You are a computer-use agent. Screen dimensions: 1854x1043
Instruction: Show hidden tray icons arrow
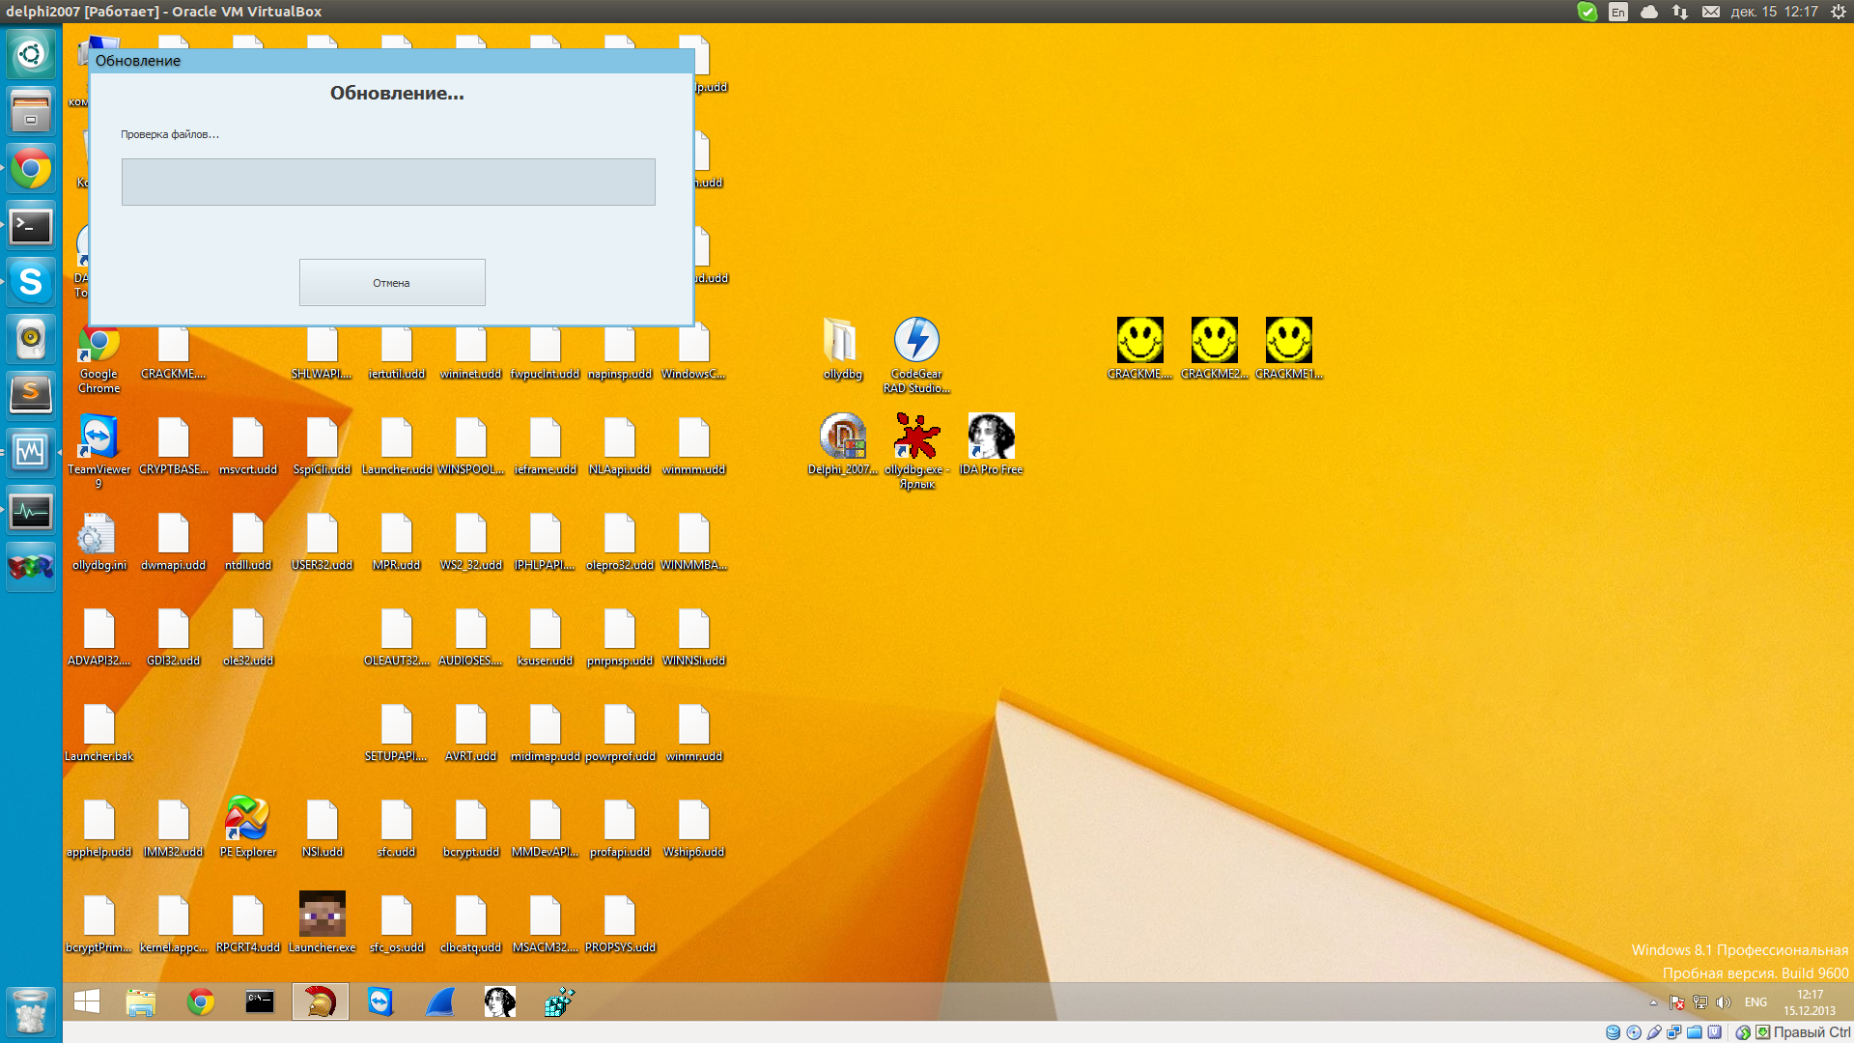1653,1002
